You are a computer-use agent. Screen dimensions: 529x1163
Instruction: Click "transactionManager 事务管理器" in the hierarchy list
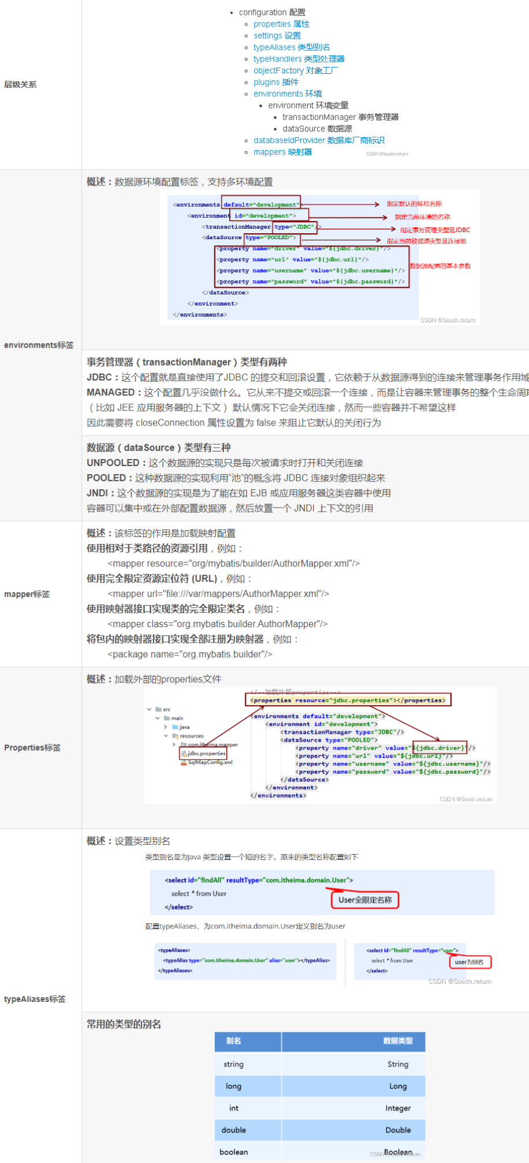pos(340,117)
